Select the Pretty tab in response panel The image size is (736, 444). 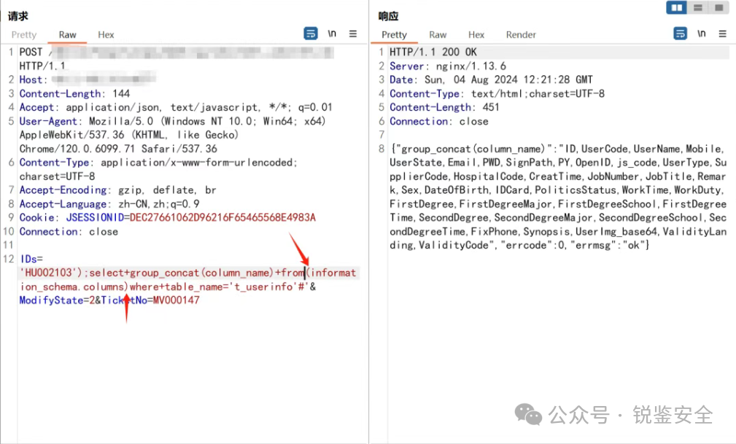395,35
